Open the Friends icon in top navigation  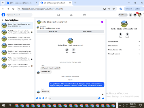(71, 15)
